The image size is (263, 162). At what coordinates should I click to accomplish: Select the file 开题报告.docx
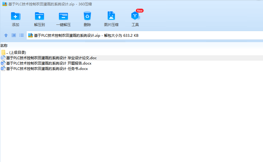[x=132, y=63]
